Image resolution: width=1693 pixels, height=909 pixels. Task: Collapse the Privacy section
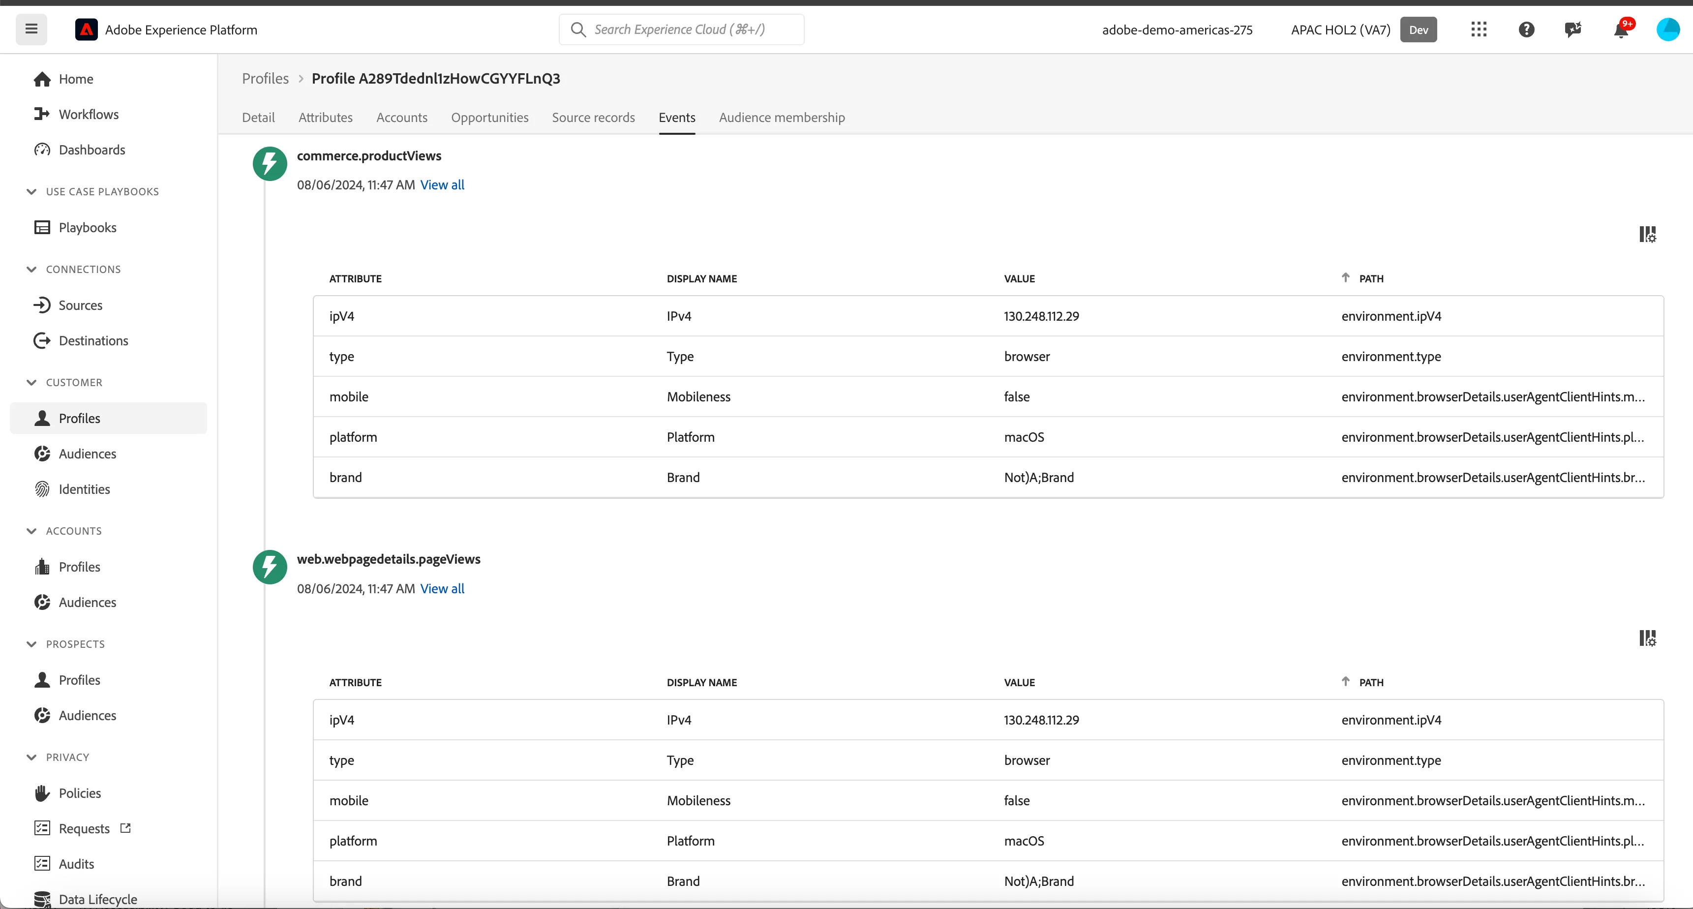coord(31,757)
